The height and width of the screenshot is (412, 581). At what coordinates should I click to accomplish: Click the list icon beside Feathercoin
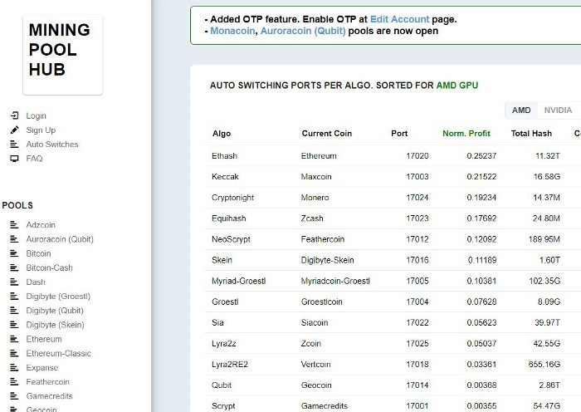point(14,382)
